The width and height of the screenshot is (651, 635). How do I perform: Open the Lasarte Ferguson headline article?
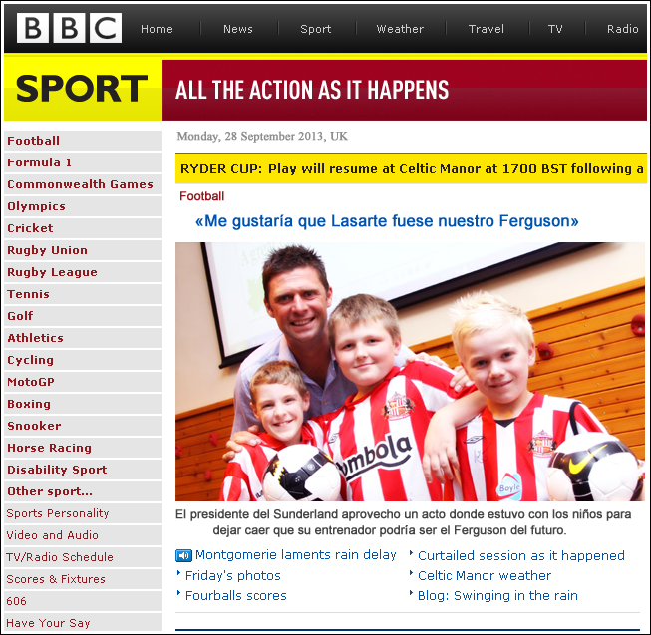pos(387,221)
